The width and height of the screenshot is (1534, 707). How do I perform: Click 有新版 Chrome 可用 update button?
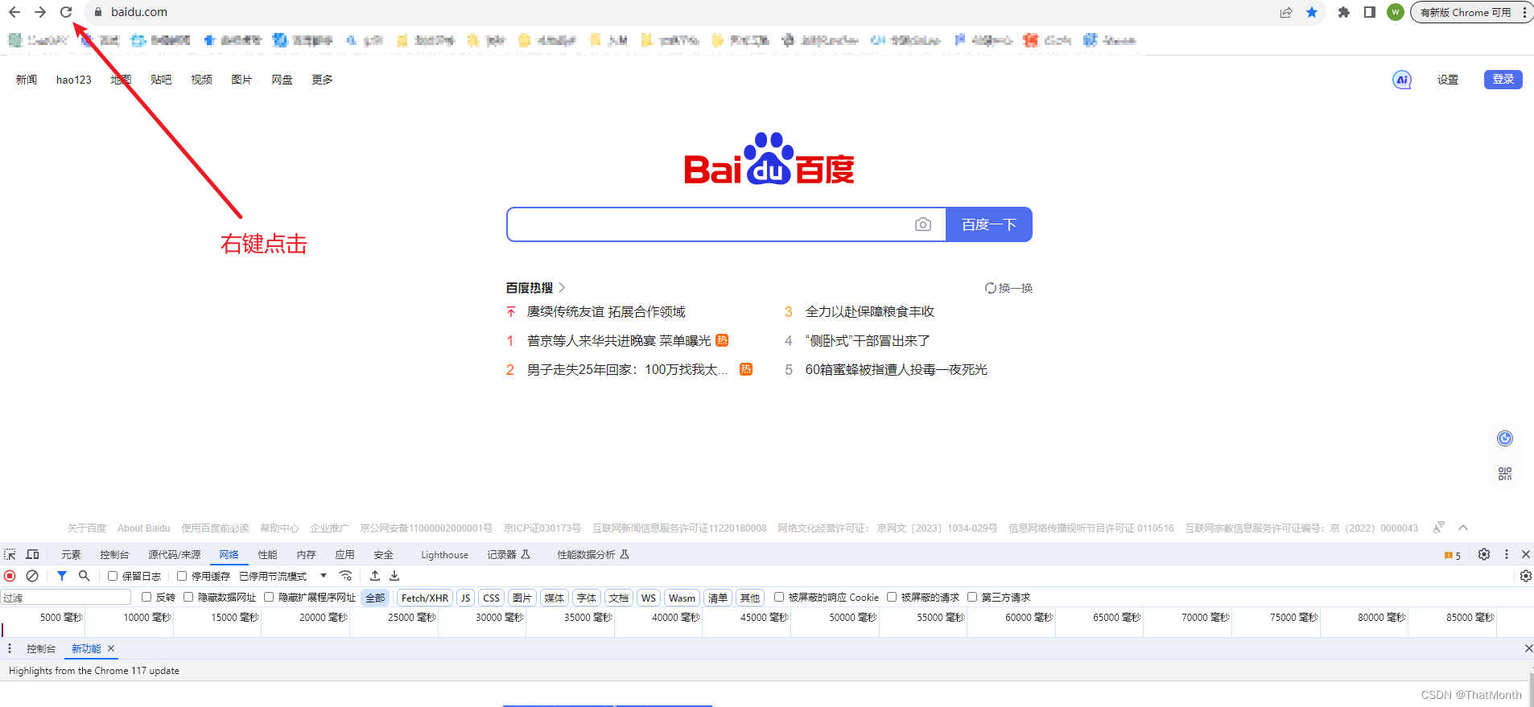[x=1466, y=12]
